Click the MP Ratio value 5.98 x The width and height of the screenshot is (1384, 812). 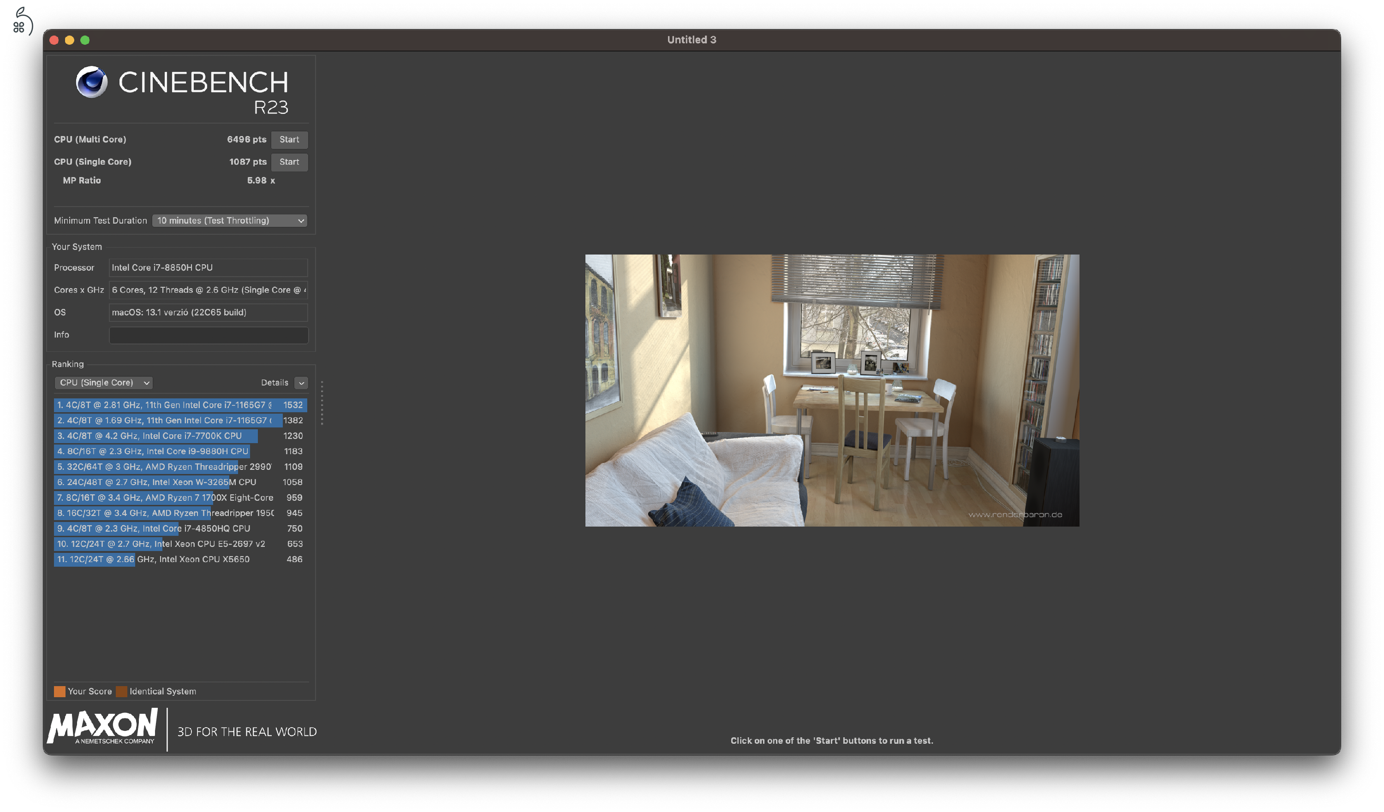[261, 181]
